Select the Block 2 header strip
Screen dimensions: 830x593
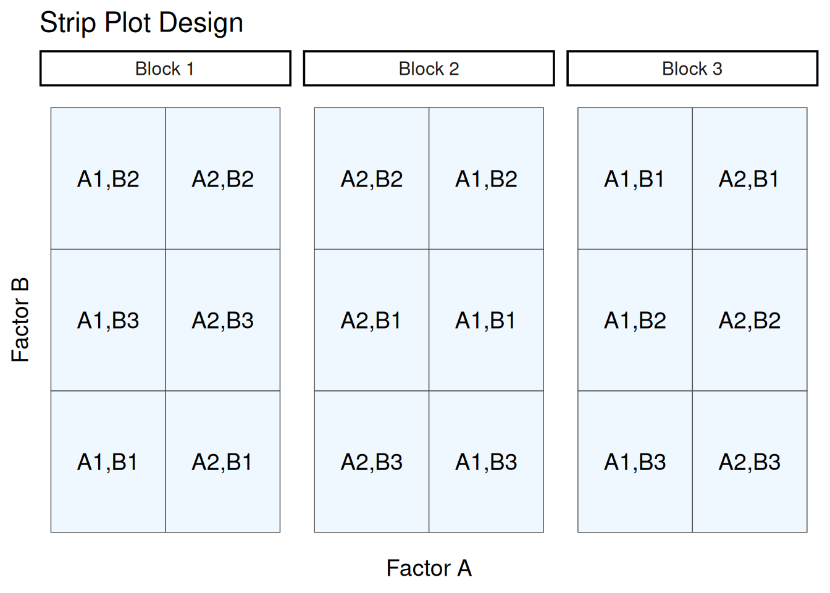[429, 69]
